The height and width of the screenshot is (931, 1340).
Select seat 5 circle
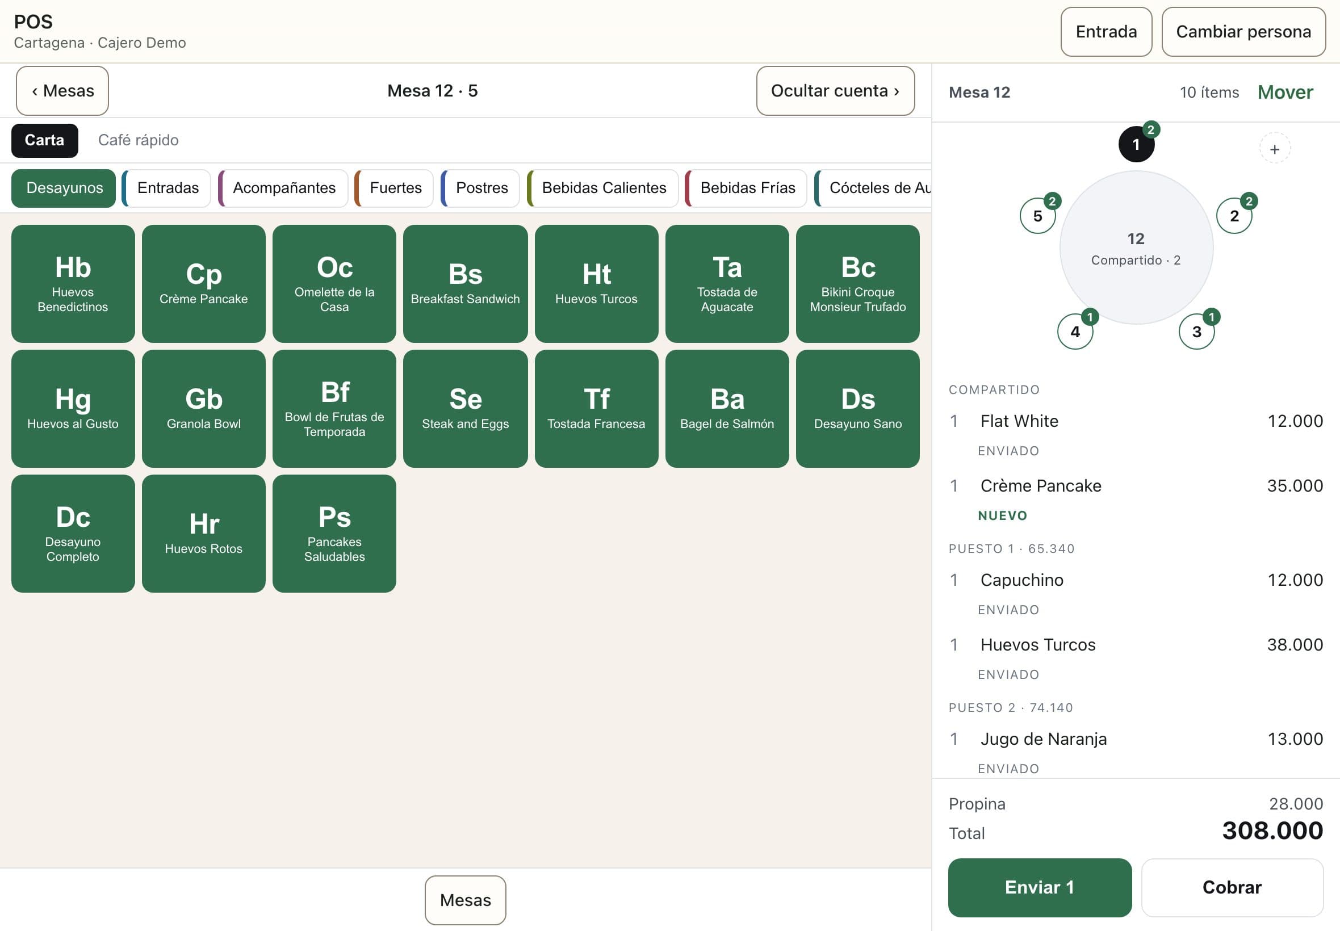pos(1037,216)
